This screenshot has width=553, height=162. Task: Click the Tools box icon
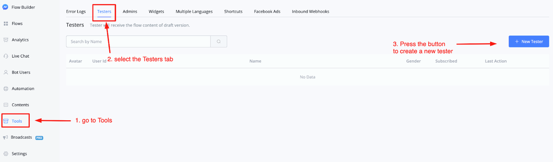[x=6, y=121]
